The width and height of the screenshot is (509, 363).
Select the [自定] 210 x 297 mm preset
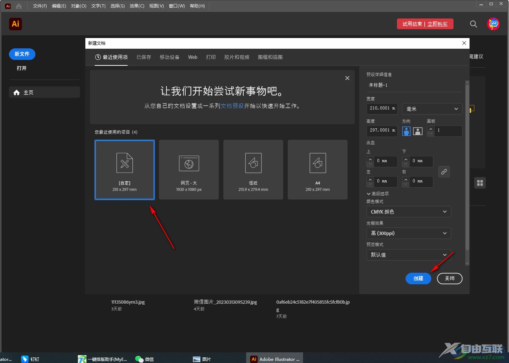124,170
